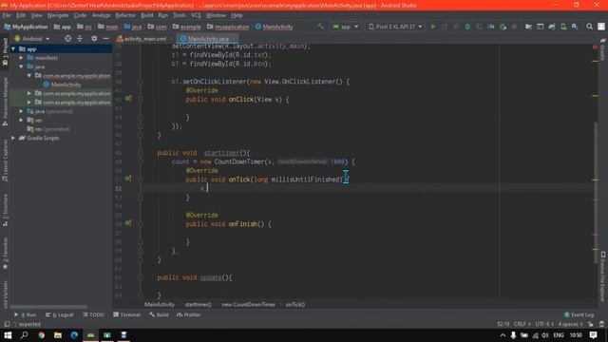Toggle the Favorites side tab
Image resolution: width=608 pixels, height=342 pixels.
[x=5, y=254]
